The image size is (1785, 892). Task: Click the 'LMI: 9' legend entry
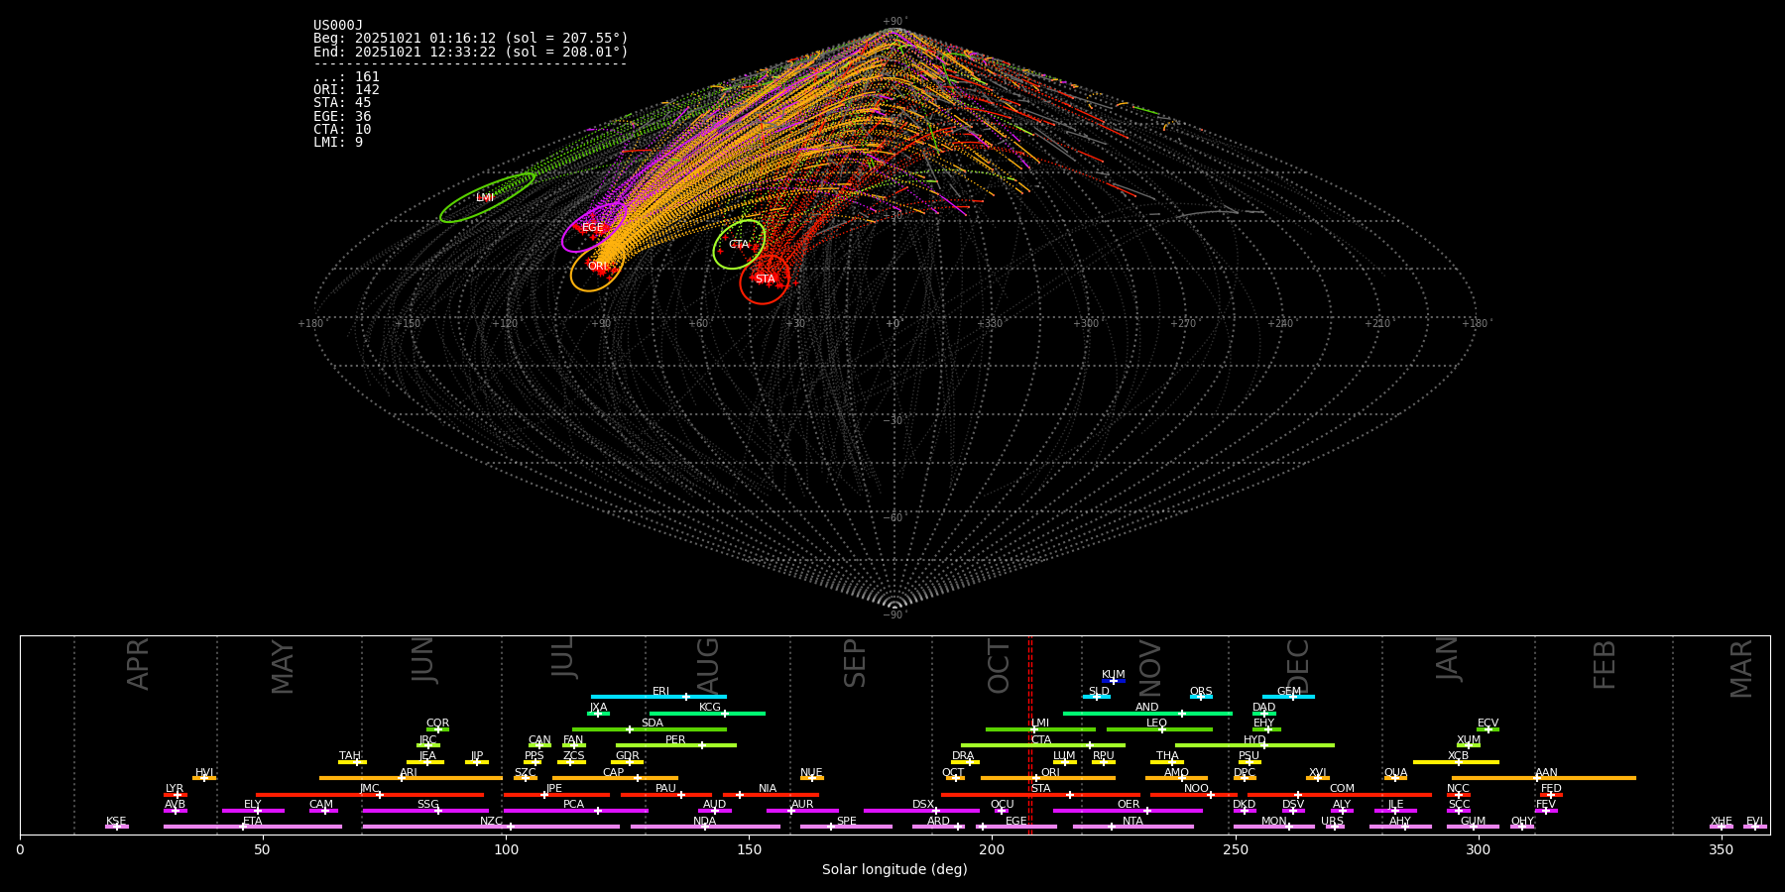[x=338, y=143]
